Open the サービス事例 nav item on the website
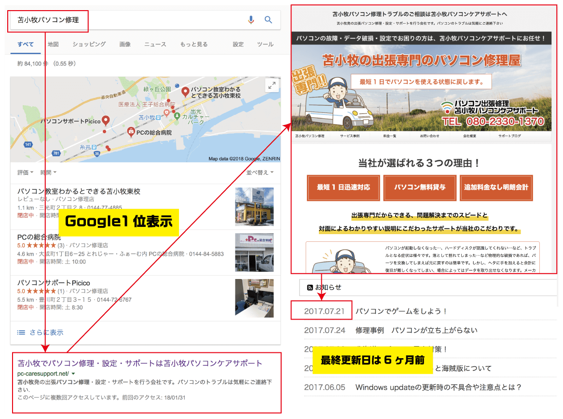 click(350, 136)
